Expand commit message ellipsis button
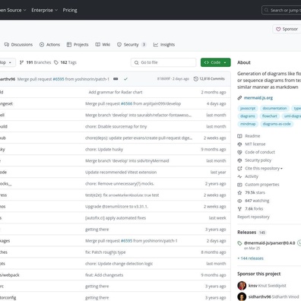Screen dimensions: 301x301 [116, 79]
